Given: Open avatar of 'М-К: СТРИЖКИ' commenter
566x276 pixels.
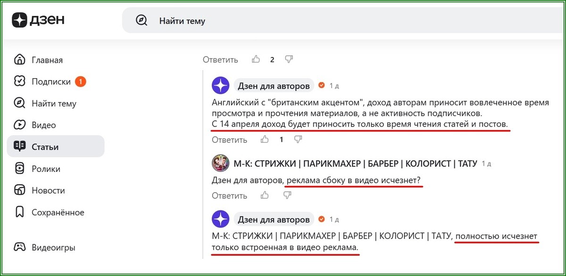Looking at the screenshot, I should 220,163.
